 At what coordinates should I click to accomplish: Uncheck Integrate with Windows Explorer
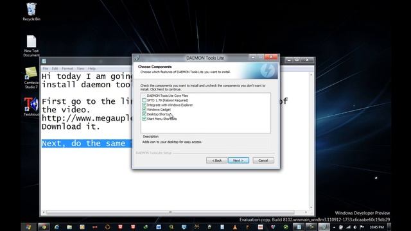coord(144,105)
